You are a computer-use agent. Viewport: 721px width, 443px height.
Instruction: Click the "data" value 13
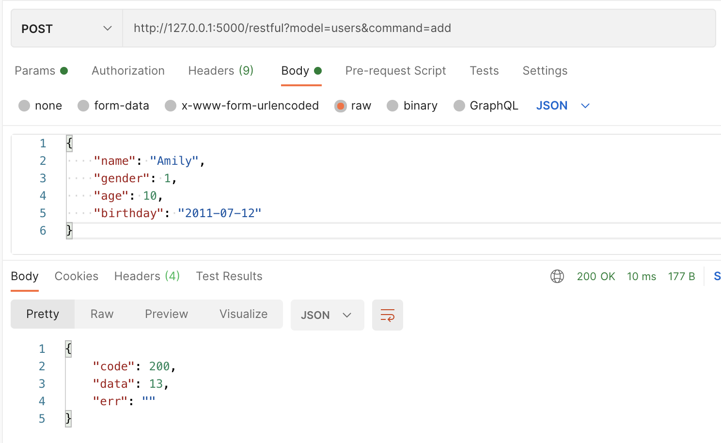coord(156,384)
